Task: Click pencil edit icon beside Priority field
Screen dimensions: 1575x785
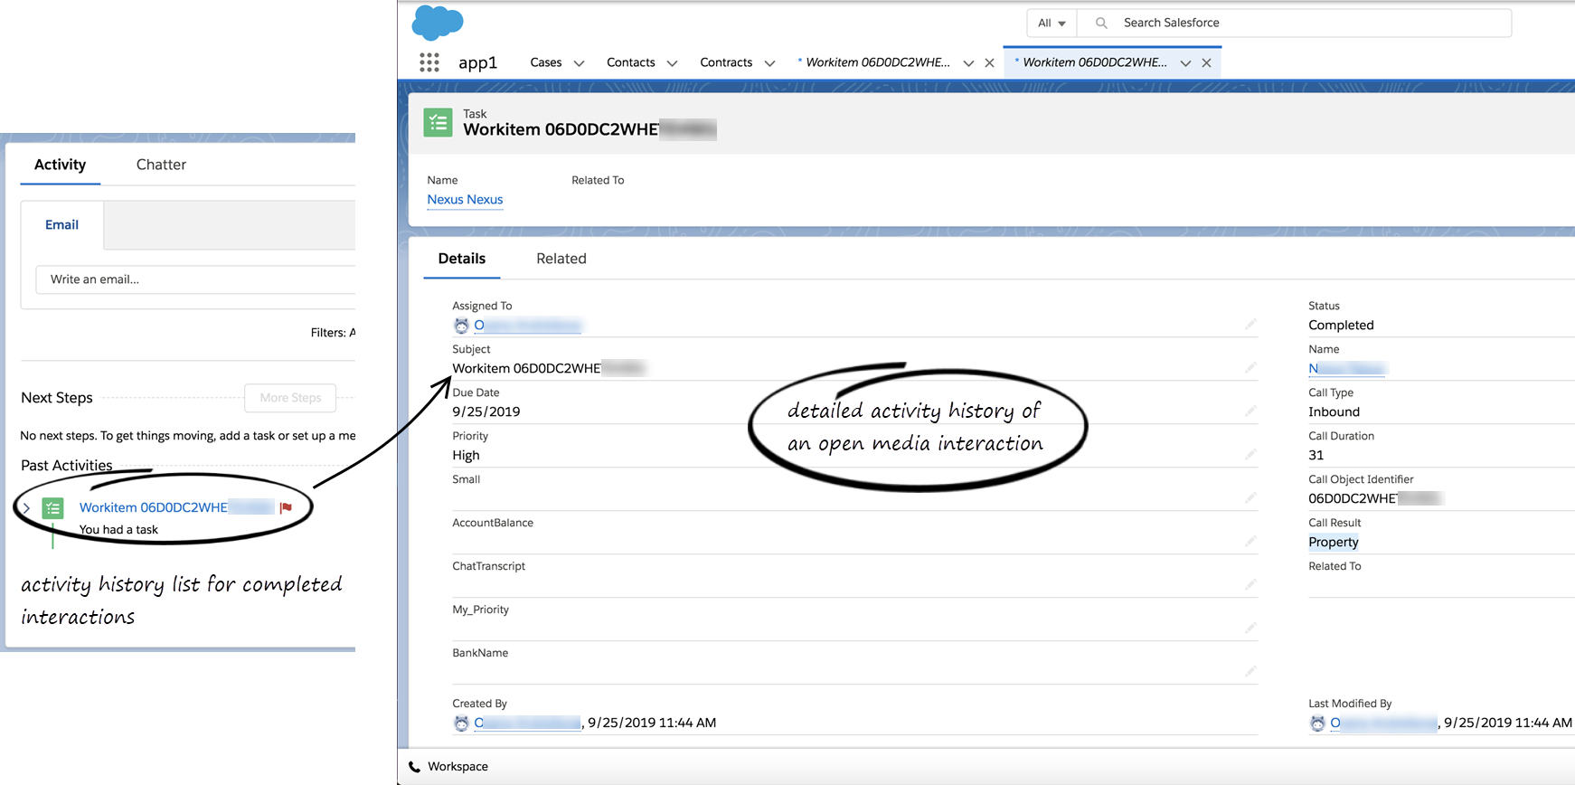Action: [1250, 454]
